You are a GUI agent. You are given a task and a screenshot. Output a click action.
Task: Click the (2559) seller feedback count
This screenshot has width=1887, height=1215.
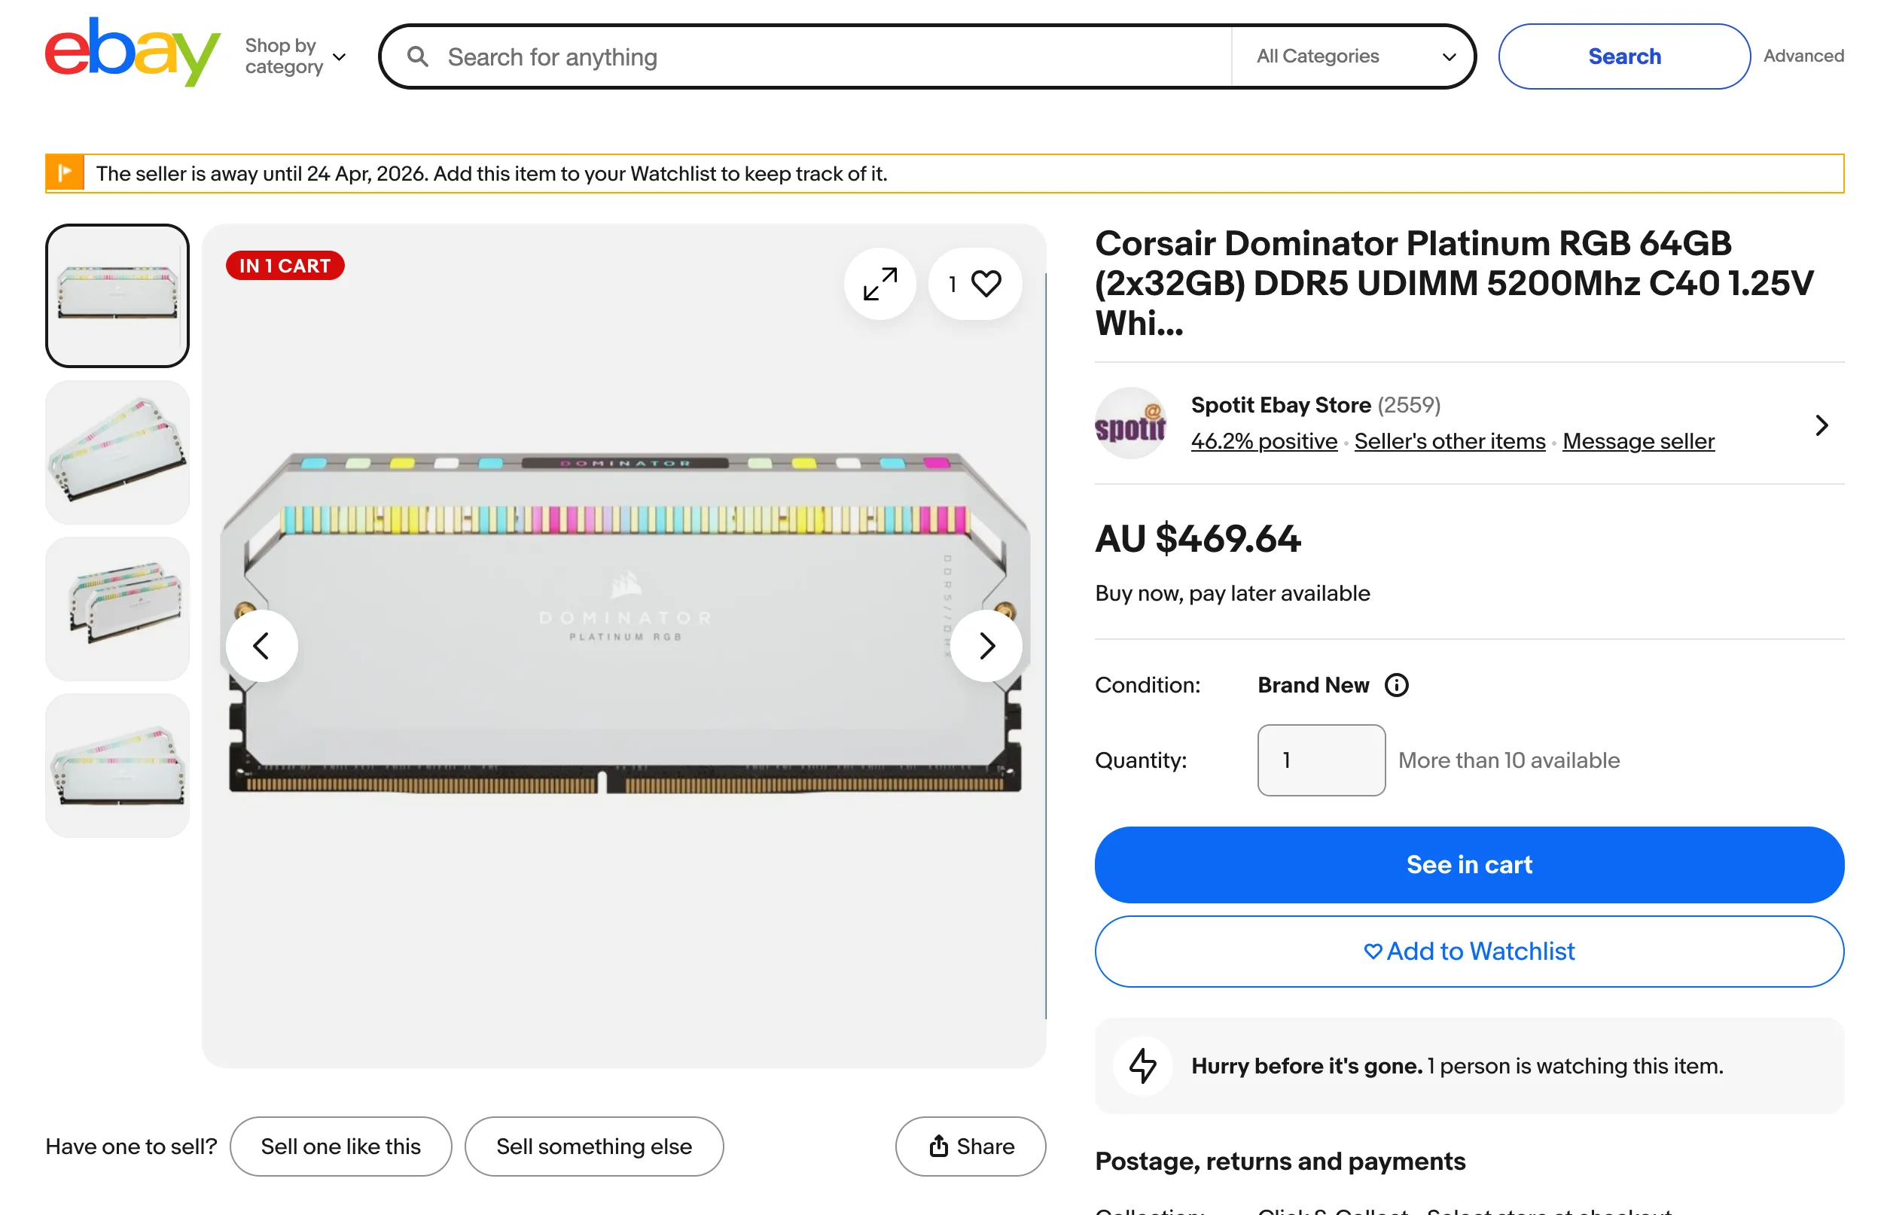point(1408,405)
